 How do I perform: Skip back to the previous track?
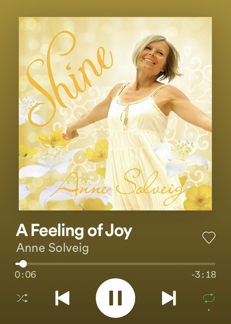coord(62,298)
